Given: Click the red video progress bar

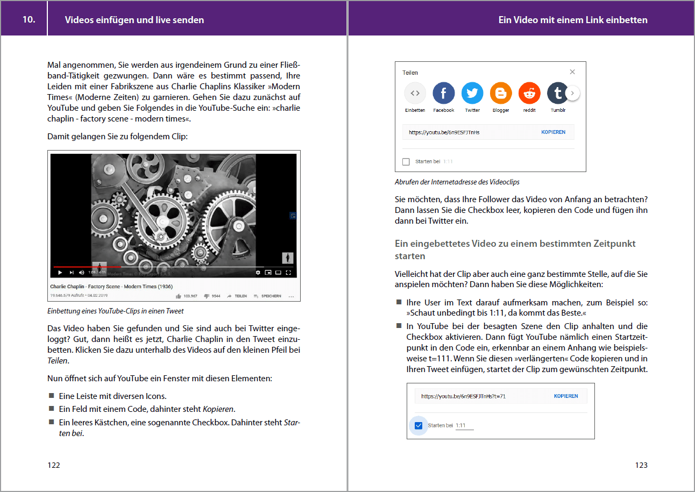Looking at the screenshot, I should pos(86,267).
